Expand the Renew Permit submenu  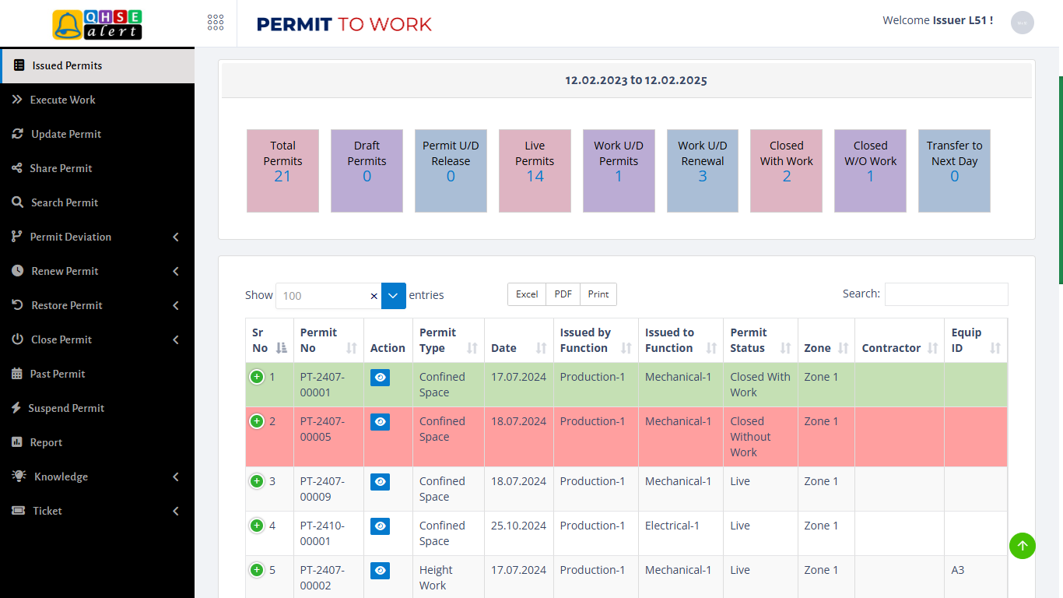point(64,271)
